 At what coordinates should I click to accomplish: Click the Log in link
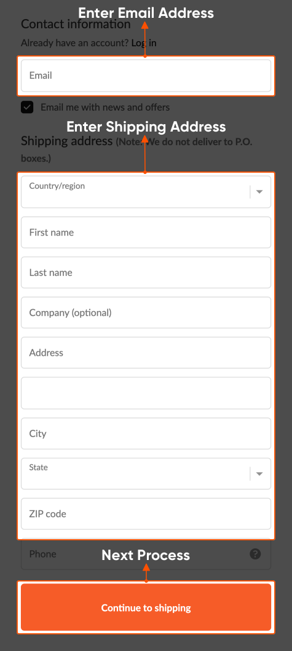[144, 43]
